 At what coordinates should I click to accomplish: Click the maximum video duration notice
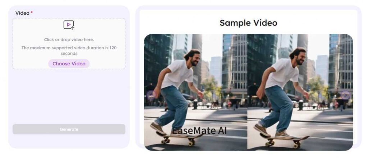point(69,51)
